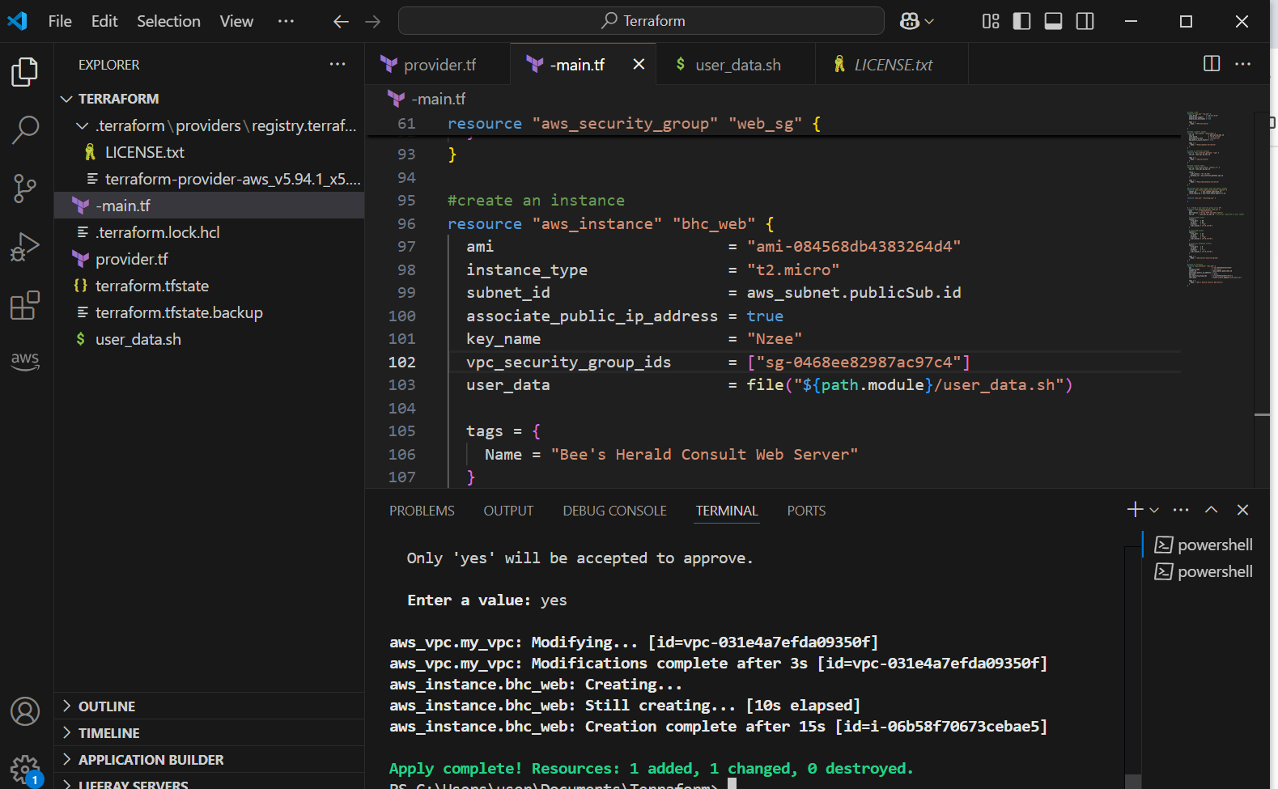The width and height of the screenshot is (1278, 789).
Task: Maximize the terminal panel size
Action: coord(1211,510)
